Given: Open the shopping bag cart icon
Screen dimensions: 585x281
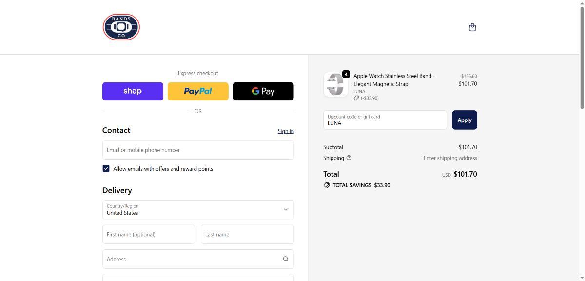Looking at the screenshot, I should click(x=472, y=27).
